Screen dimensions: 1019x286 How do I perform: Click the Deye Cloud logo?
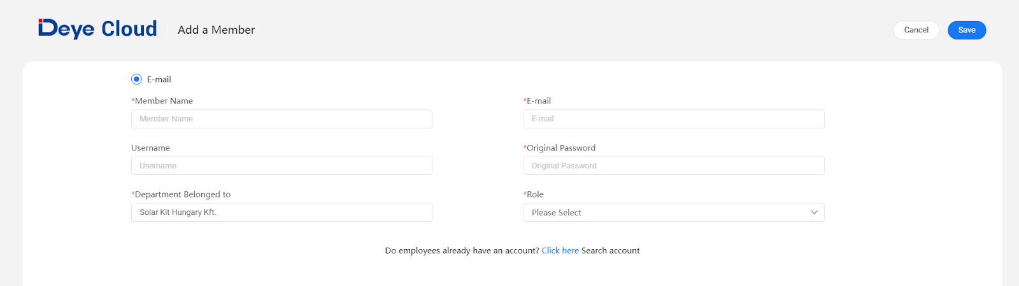[97, 29]
